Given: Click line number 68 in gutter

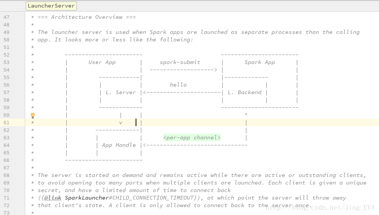Looking at the screenshot, I should tap(6, 175).
